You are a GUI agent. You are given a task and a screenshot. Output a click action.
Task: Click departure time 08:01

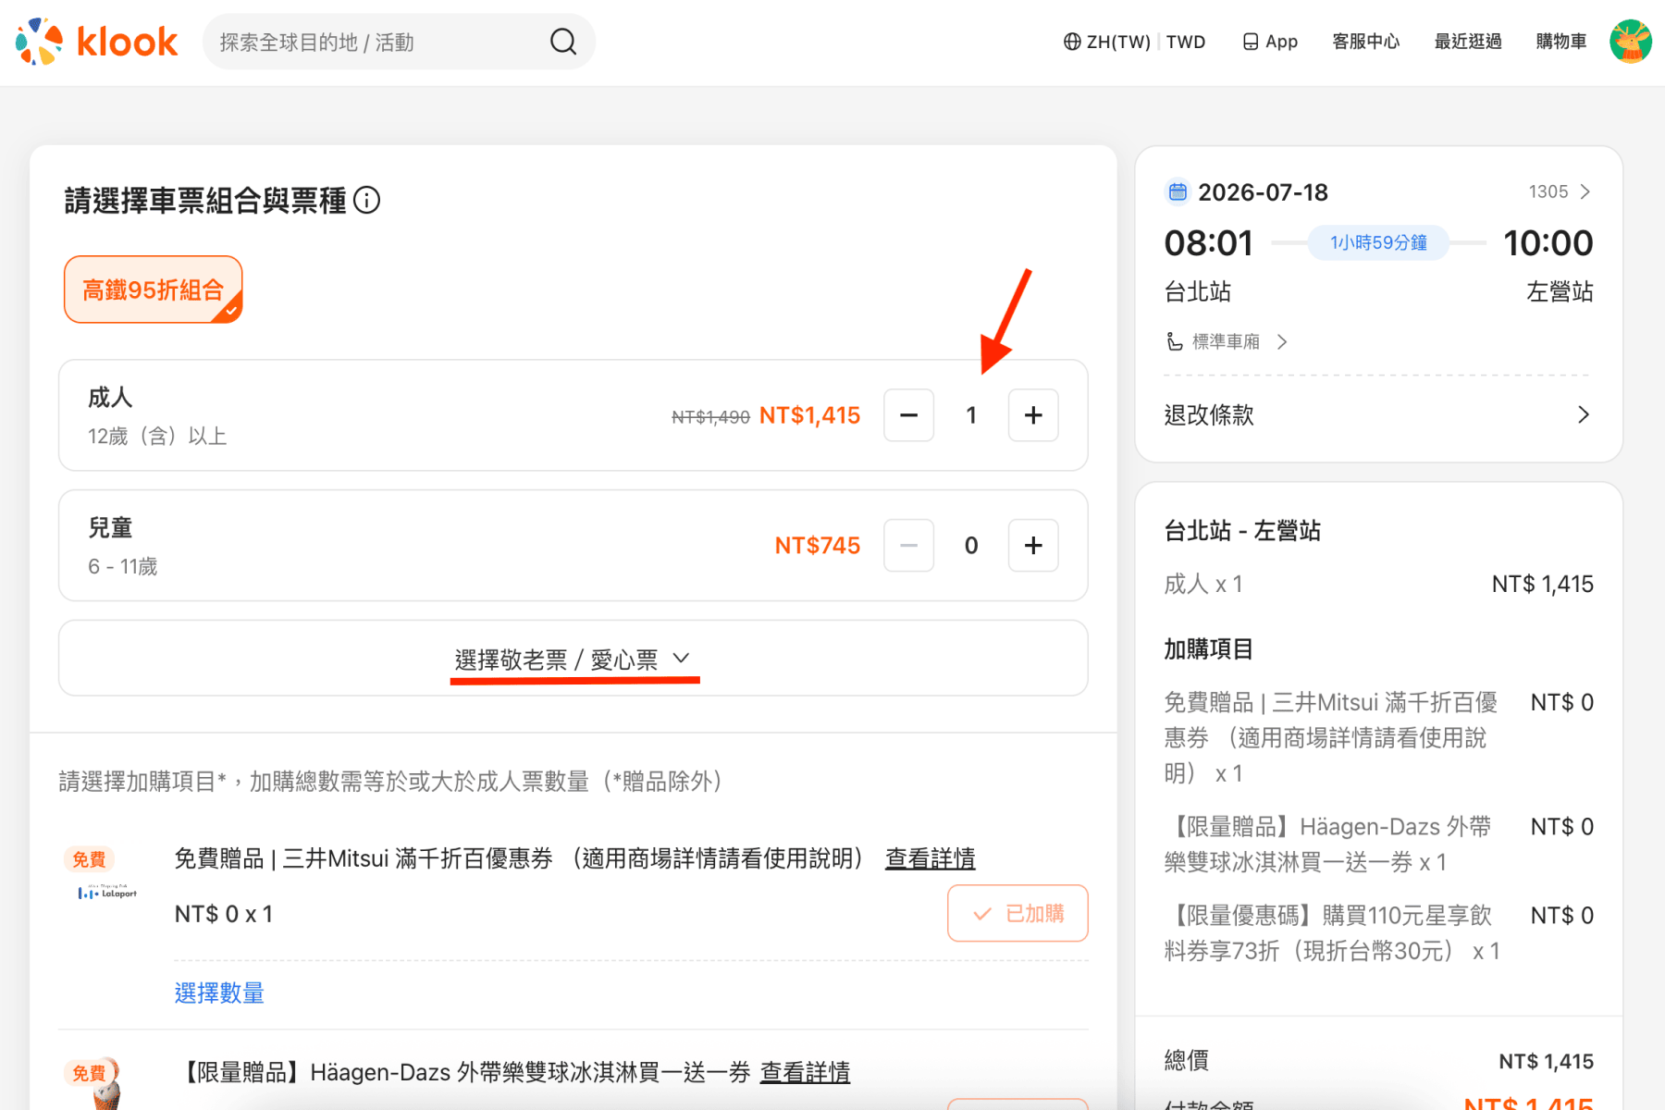pos(1209,243)
